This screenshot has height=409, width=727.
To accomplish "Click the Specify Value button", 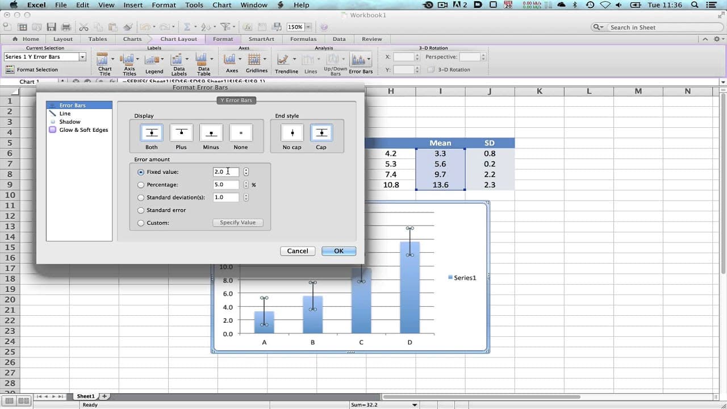I will 237,223.
